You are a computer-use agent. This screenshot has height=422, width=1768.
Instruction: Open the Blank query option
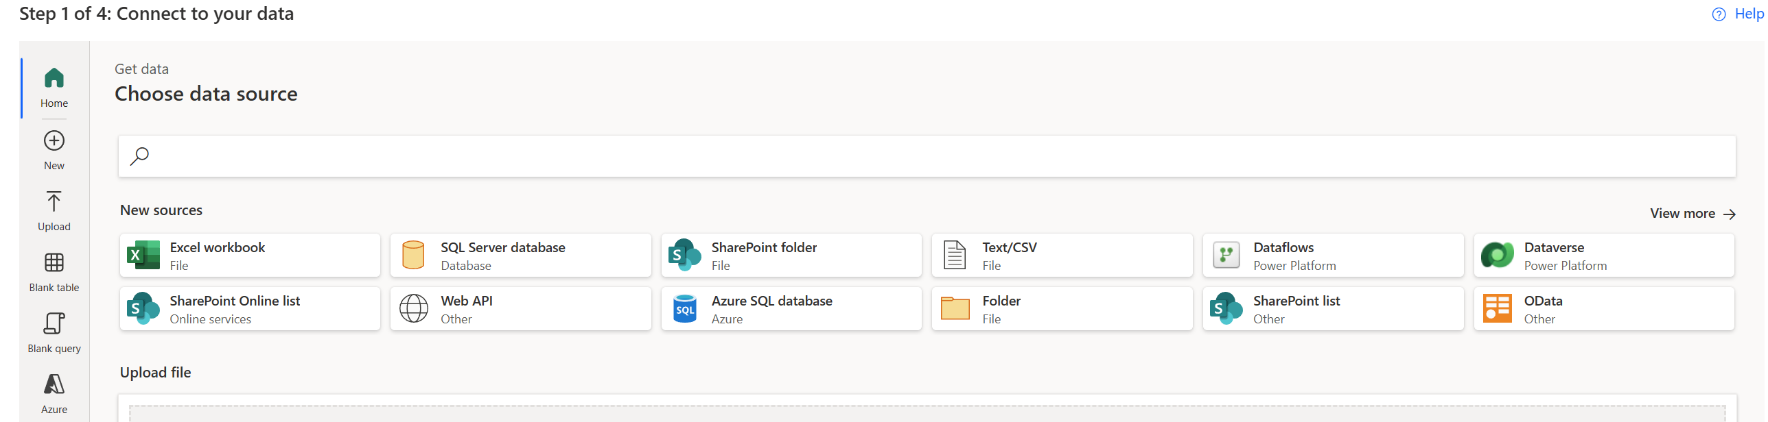54,333
